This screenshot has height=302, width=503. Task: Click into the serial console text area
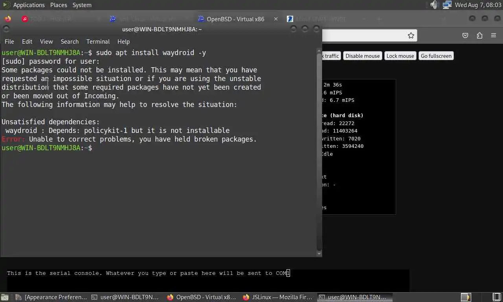click(x=208, y=280)
